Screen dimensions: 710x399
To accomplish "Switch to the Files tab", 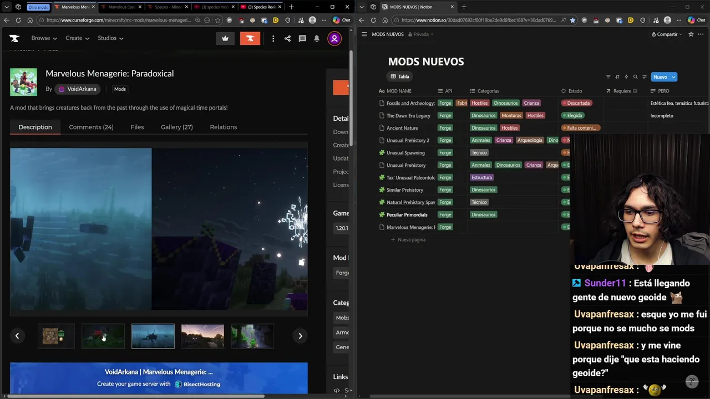I will [137, 127].
